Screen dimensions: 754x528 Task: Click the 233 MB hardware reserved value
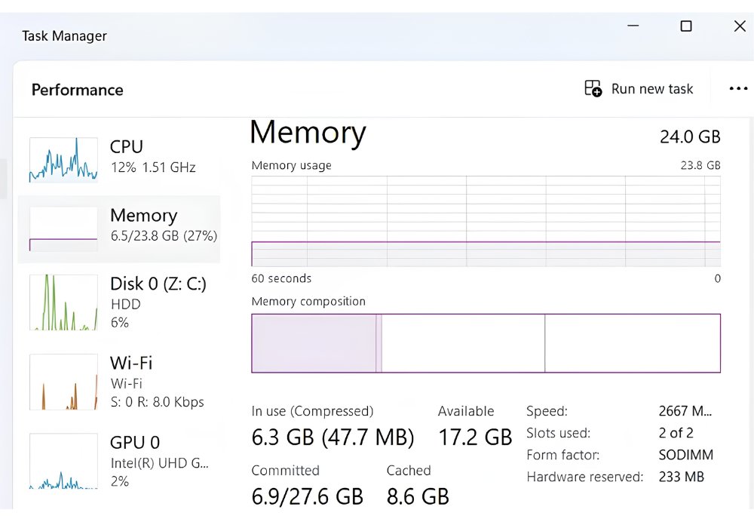[682, 477]
